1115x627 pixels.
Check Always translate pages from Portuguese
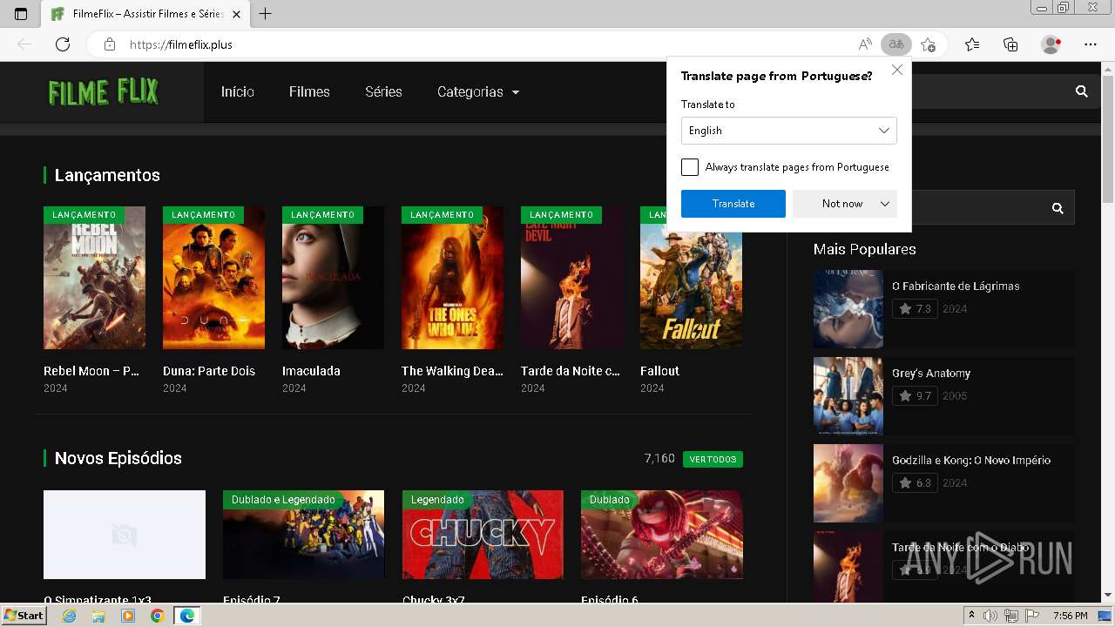click(x=690, y=167)
